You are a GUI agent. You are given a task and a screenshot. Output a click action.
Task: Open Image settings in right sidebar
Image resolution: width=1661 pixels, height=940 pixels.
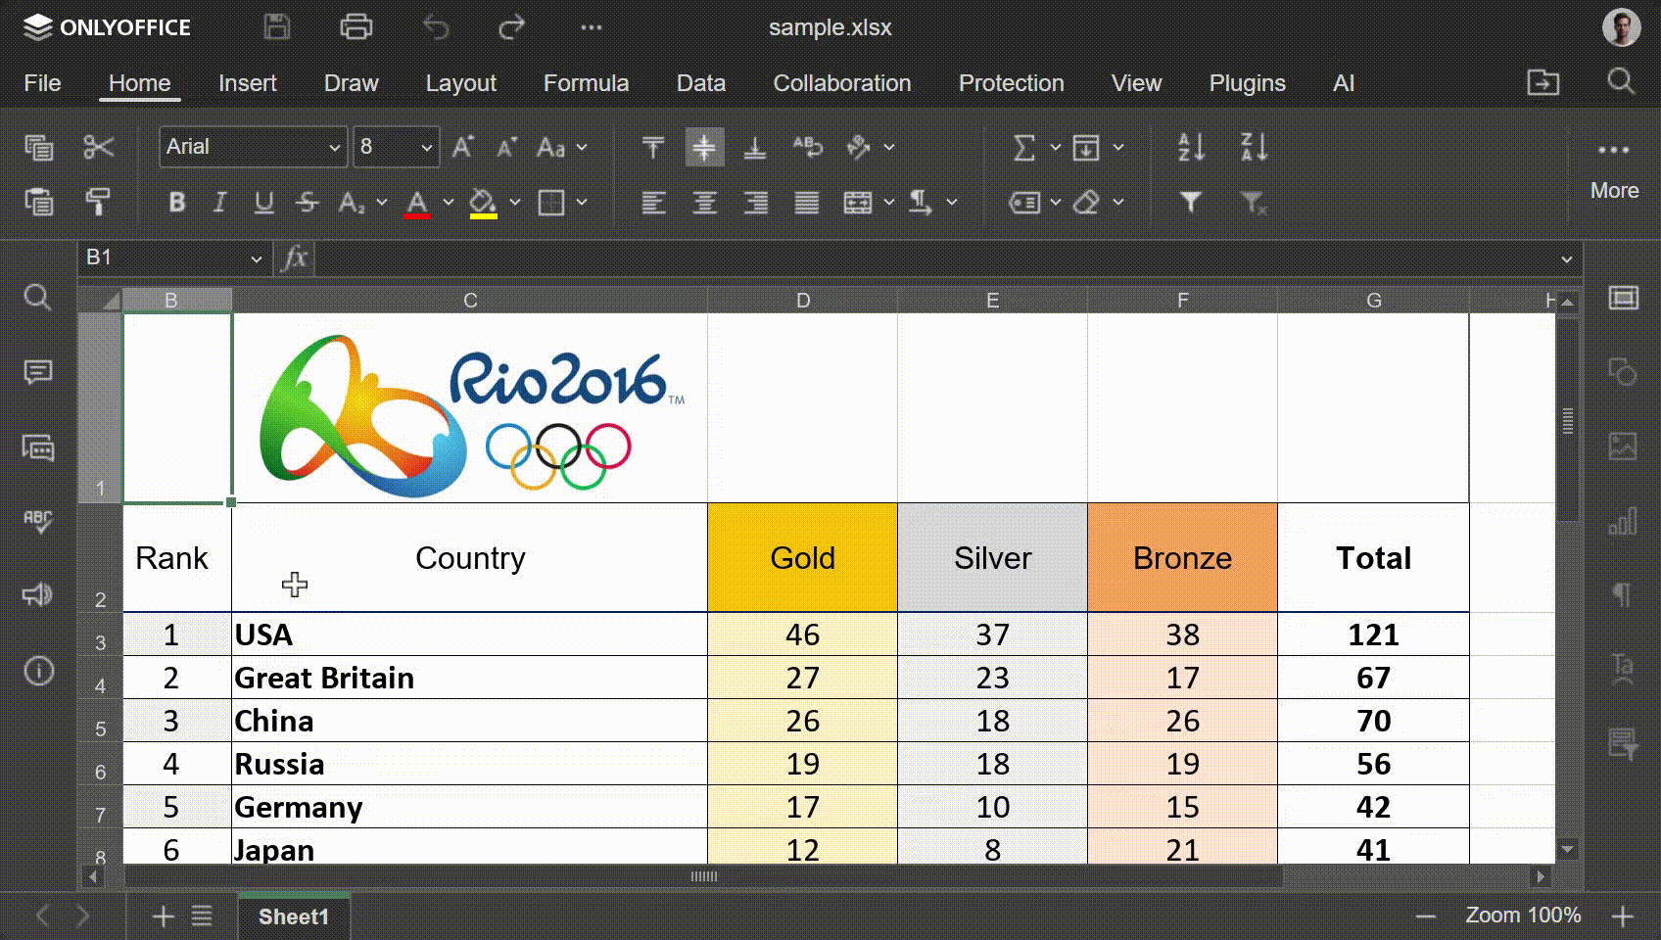pyautogui.click(x=1623, y=446)
